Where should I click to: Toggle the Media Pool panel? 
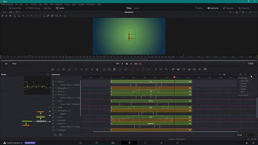15,8
